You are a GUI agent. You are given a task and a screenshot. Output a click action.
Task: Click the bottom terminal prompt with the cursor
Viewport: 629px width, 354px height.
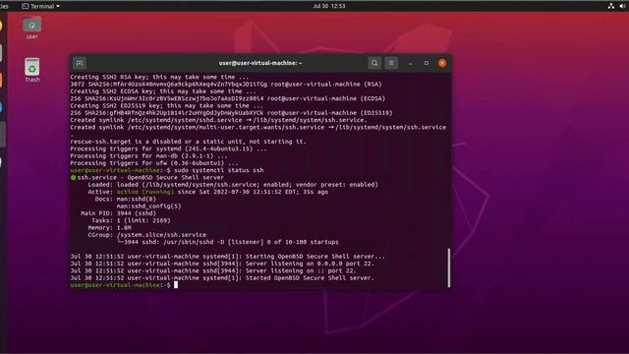(124, 285)
